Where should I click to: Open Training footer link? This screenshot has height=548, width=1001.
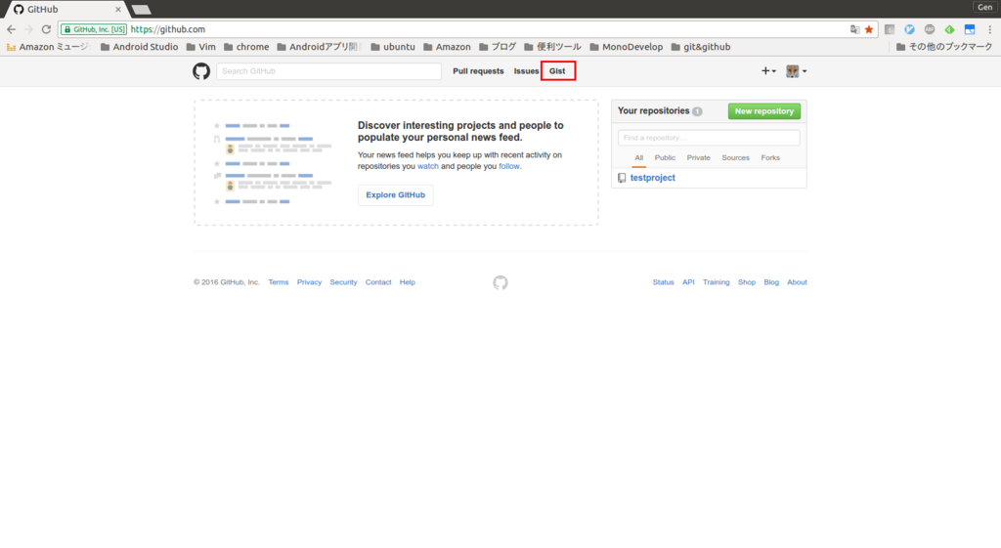pyautogui.click(x=717, y=282)
